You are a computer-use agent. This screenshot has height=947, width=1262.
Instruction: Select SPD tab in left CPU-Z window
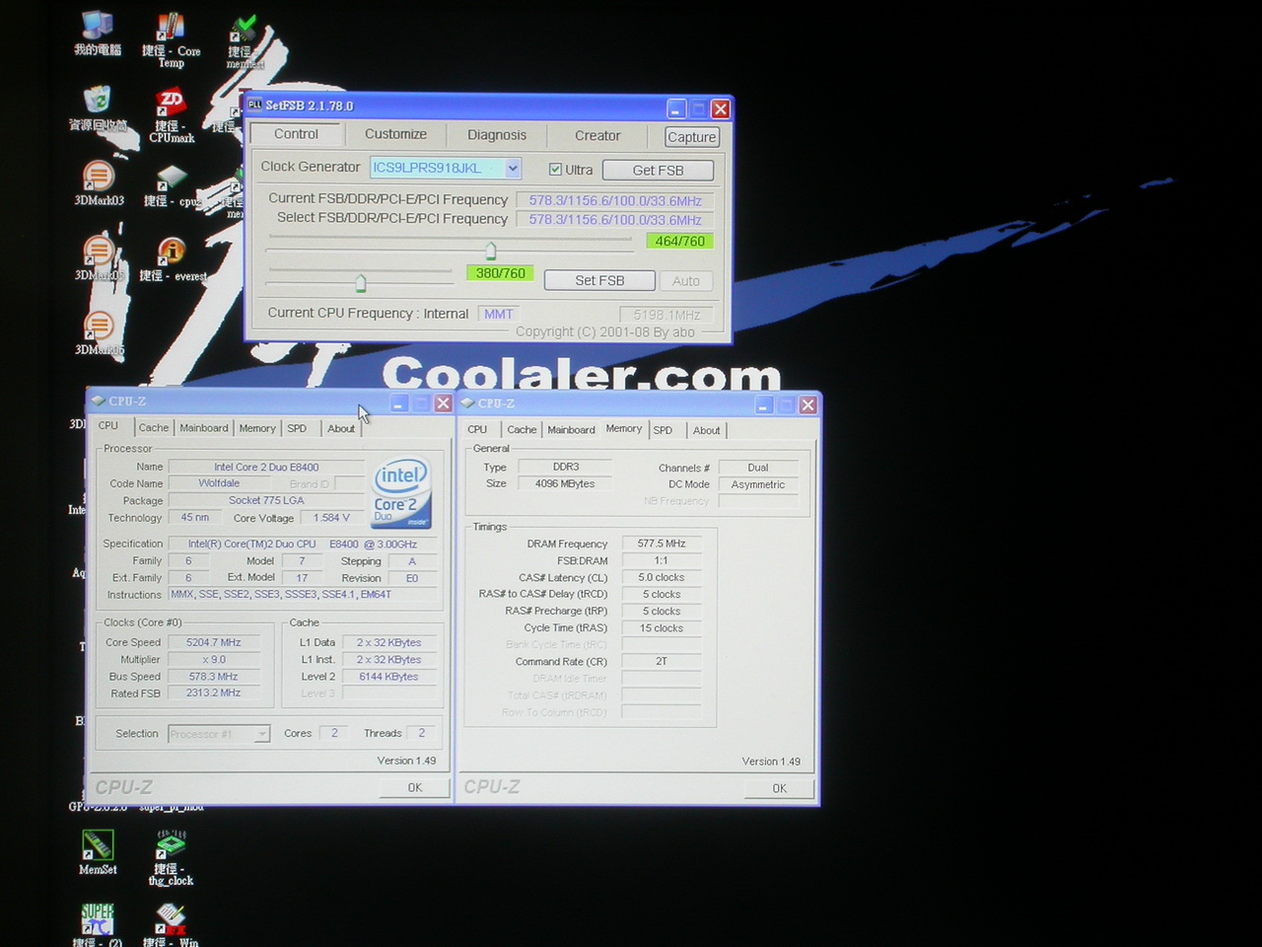(x=297, y=428)
